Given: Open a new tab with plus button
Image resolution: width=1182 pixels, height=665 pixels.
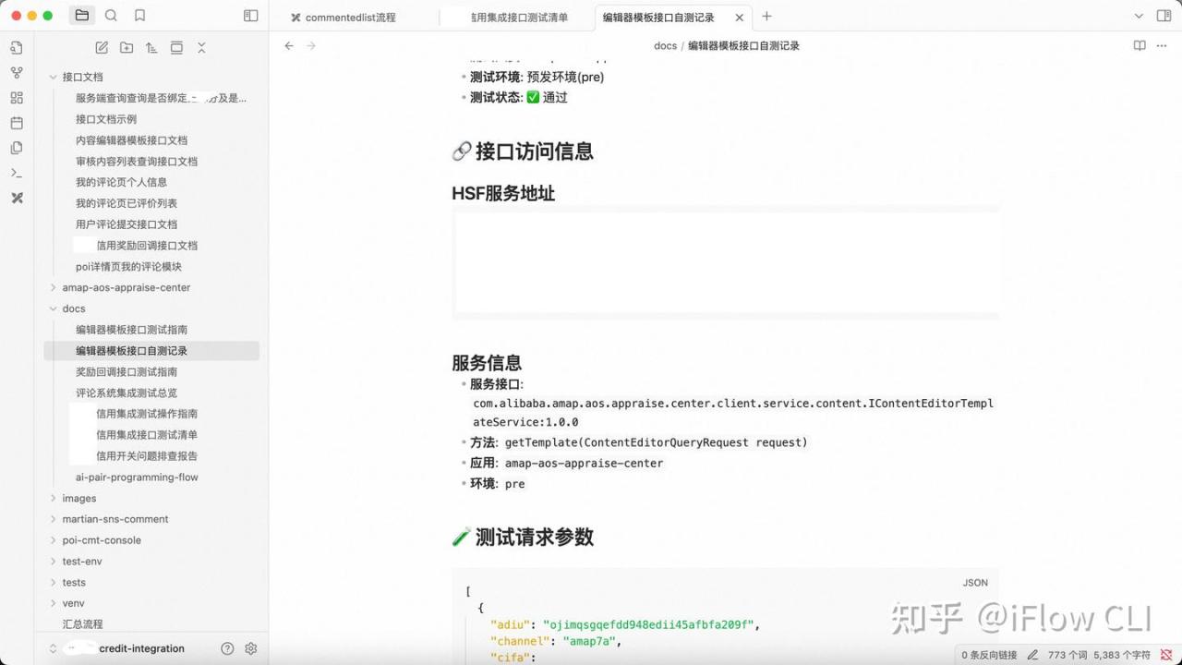Looking at the screenshot, I should coord(766,17).
